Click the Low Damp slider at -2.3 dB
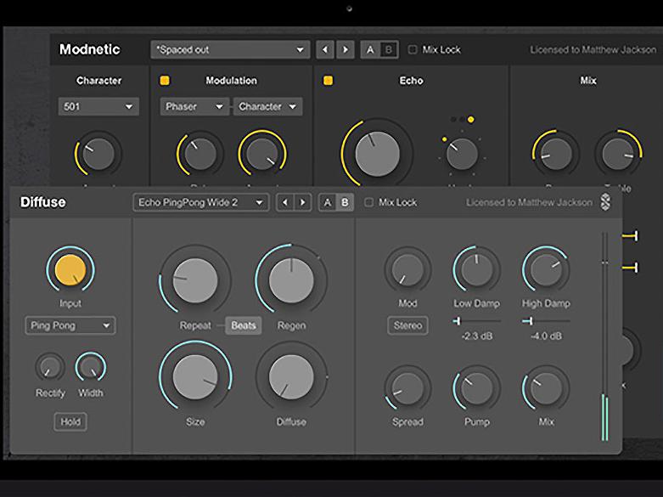This screenshot has width=663, height=497. click(458, 320)
